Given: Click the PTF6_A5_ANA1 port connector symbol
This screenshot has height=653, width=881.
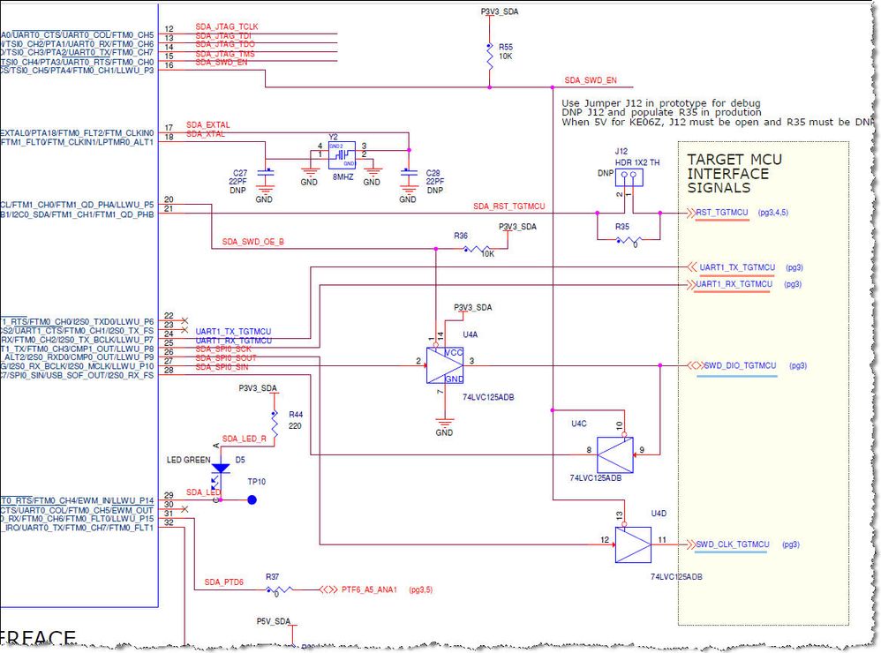Looking at the screenshot, I should [328, 589].
